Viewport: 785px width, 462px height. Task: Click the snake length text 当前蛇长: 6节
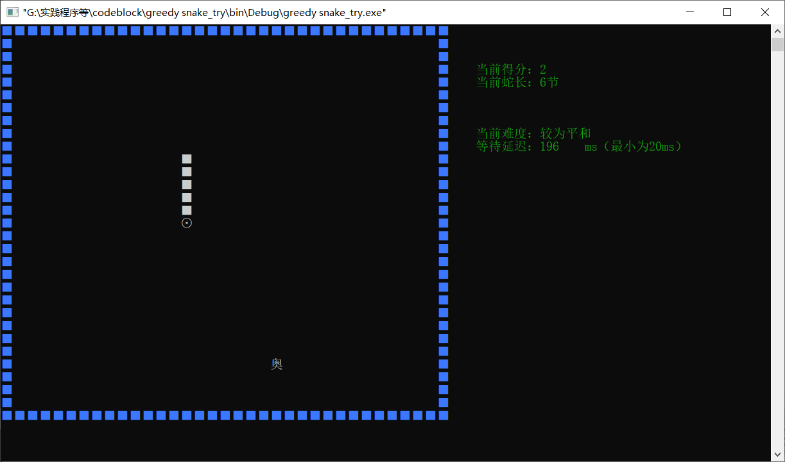(517, 82)
